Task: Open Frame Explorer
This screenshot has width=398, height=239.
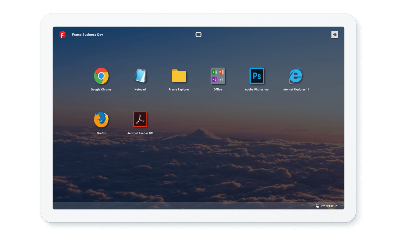Action: pos(179,76)
